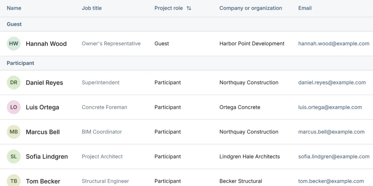The image size is (373, 186).
Task: Open Tom Becker's TB avatar
Action: click(x=14, y=180)
